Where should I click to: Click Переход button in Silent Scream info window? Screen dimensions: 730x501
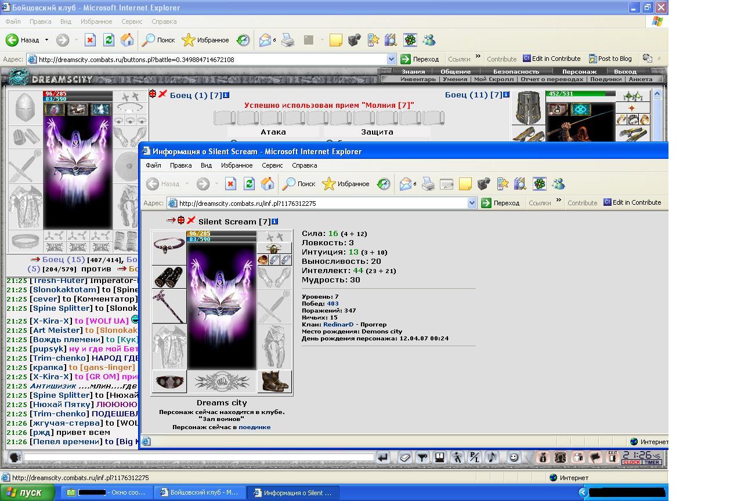[501, 203]
